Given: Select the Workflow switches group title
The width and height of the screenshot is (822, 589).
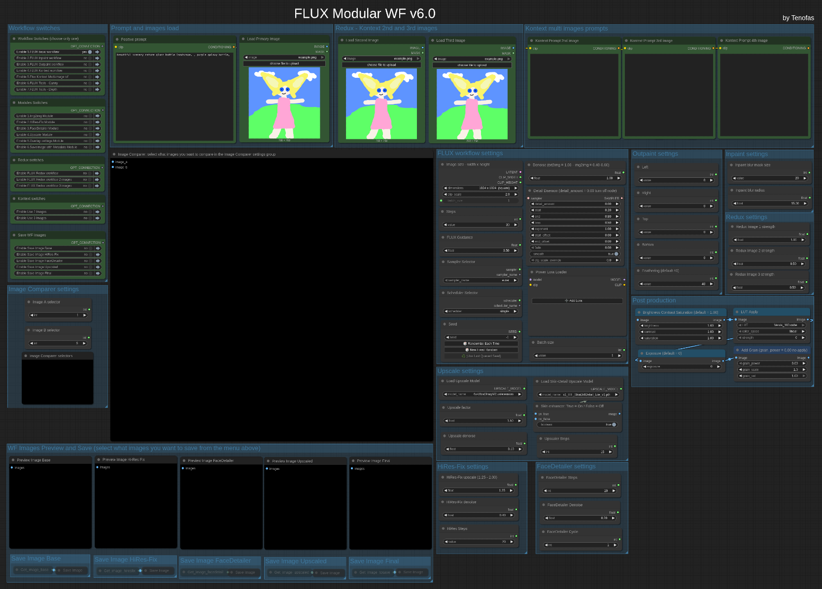Looking at the screenshot, I should click(x=34, y=28).
